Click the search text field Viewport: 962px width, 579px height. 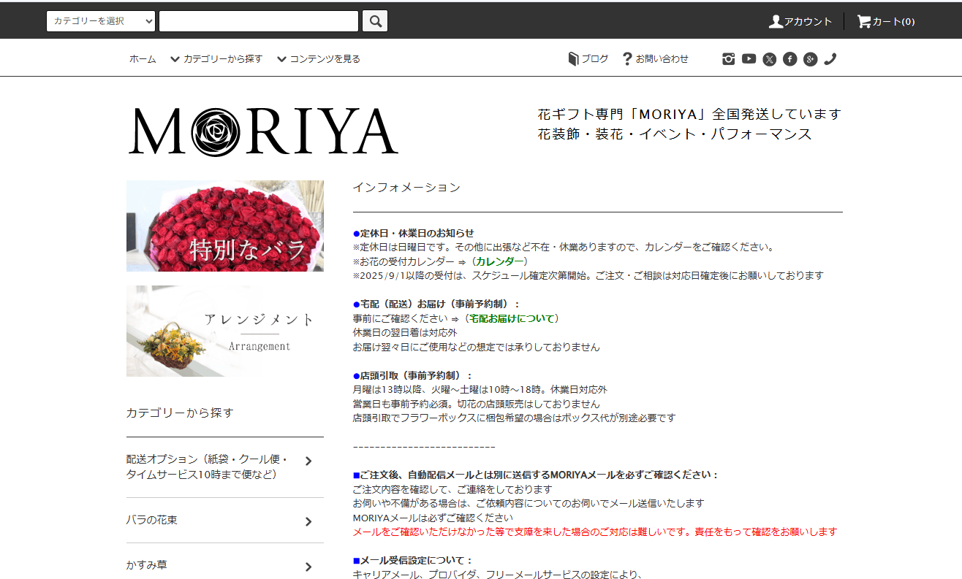[x=259, y=21]
